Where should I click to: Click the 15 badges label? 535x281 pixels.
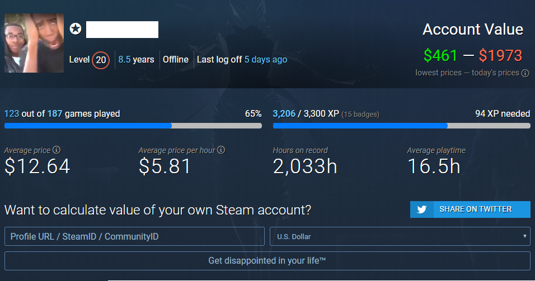tap(360, 115)
